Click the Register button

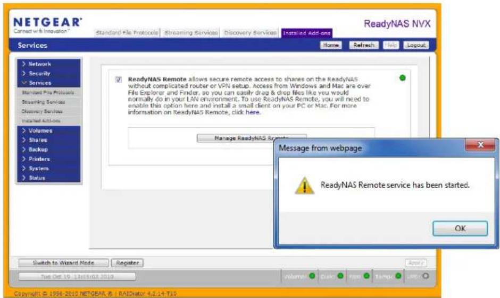pos(127,262)
